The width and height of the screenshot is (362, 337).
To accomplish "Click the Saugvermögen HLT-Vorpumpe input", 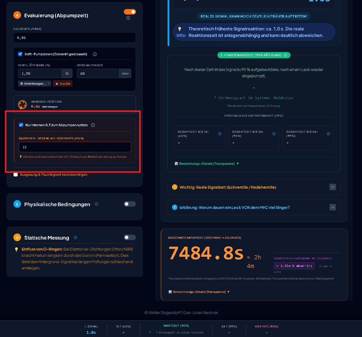I will pos(75,147).
